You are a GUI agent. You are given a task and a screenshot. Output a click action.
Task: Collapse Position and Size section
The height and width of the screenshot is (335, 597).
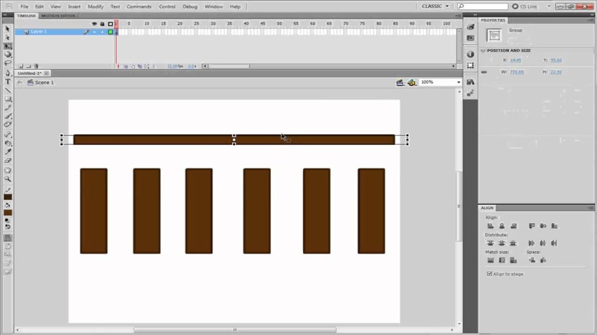click(x=483, y=51)
